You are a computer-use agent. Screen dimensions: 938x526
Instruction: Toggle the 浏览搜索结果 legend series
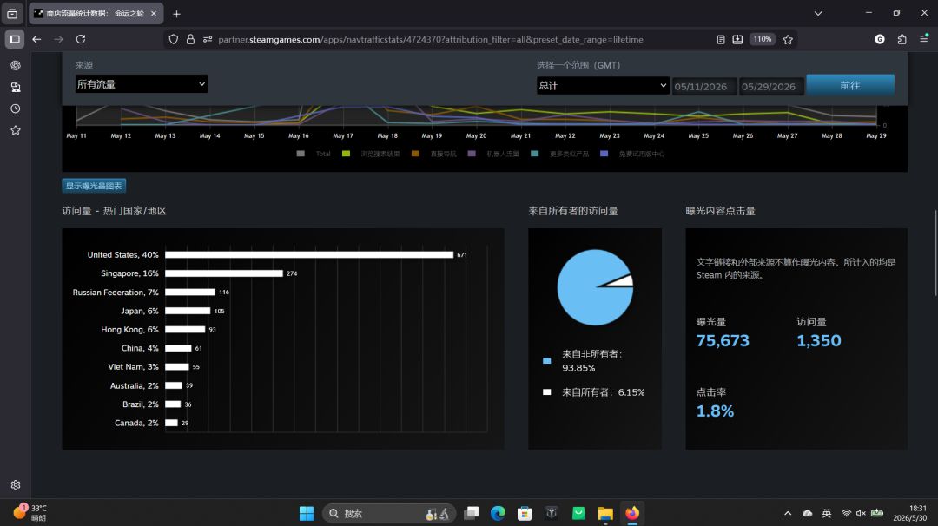tap(371, 154)
